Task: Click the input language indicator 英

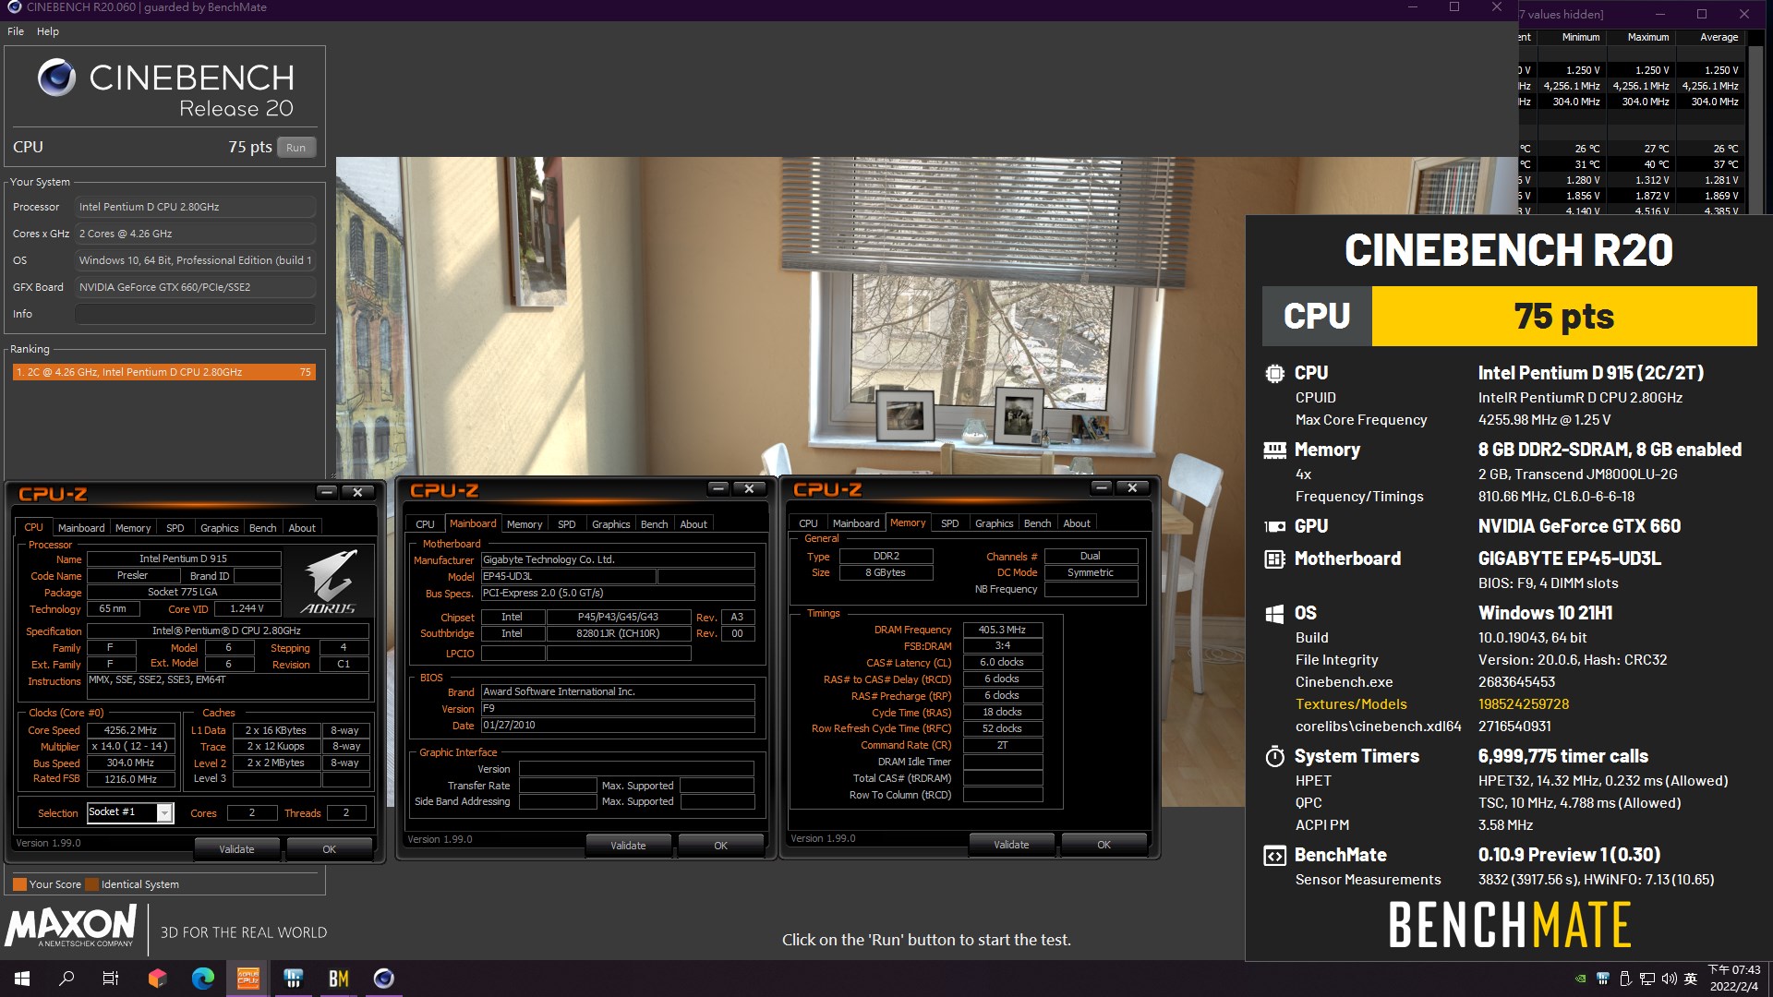Action: (1691, 979)
